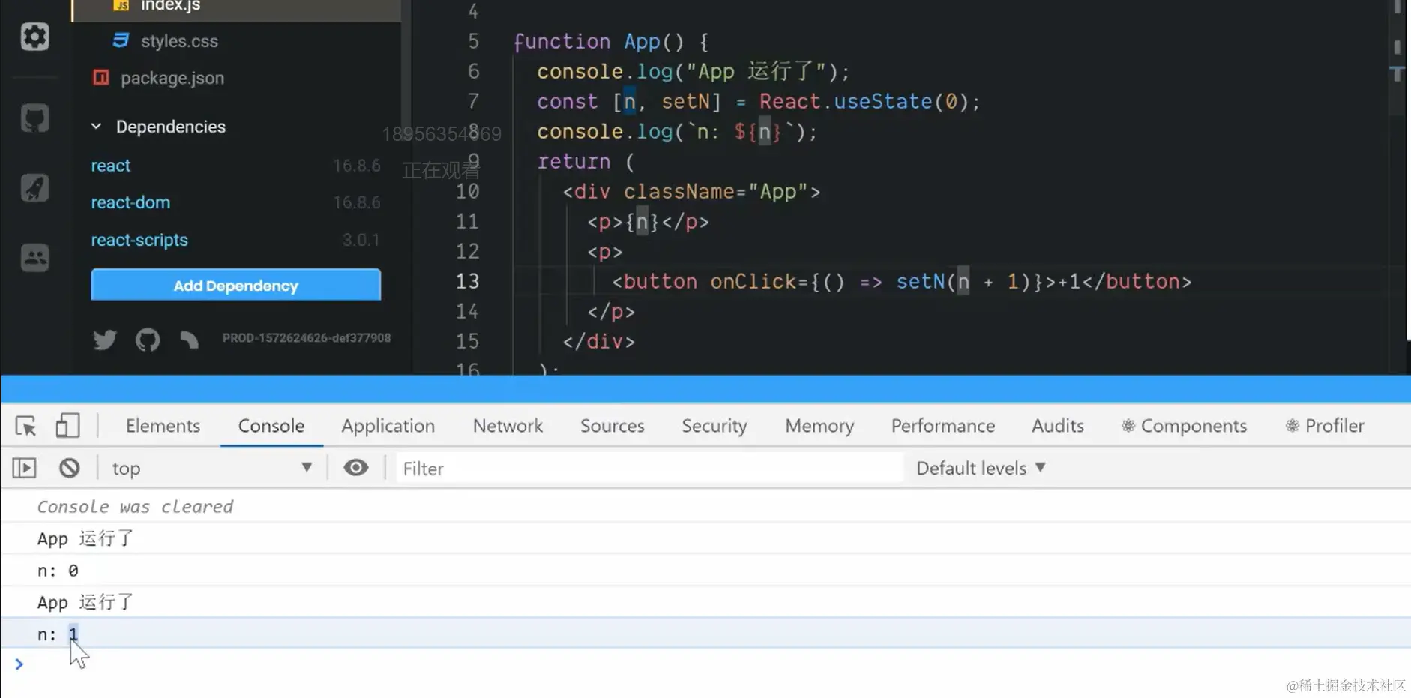Collapse the Dependencies section
1411x698 pixels.
click(96, 127)
